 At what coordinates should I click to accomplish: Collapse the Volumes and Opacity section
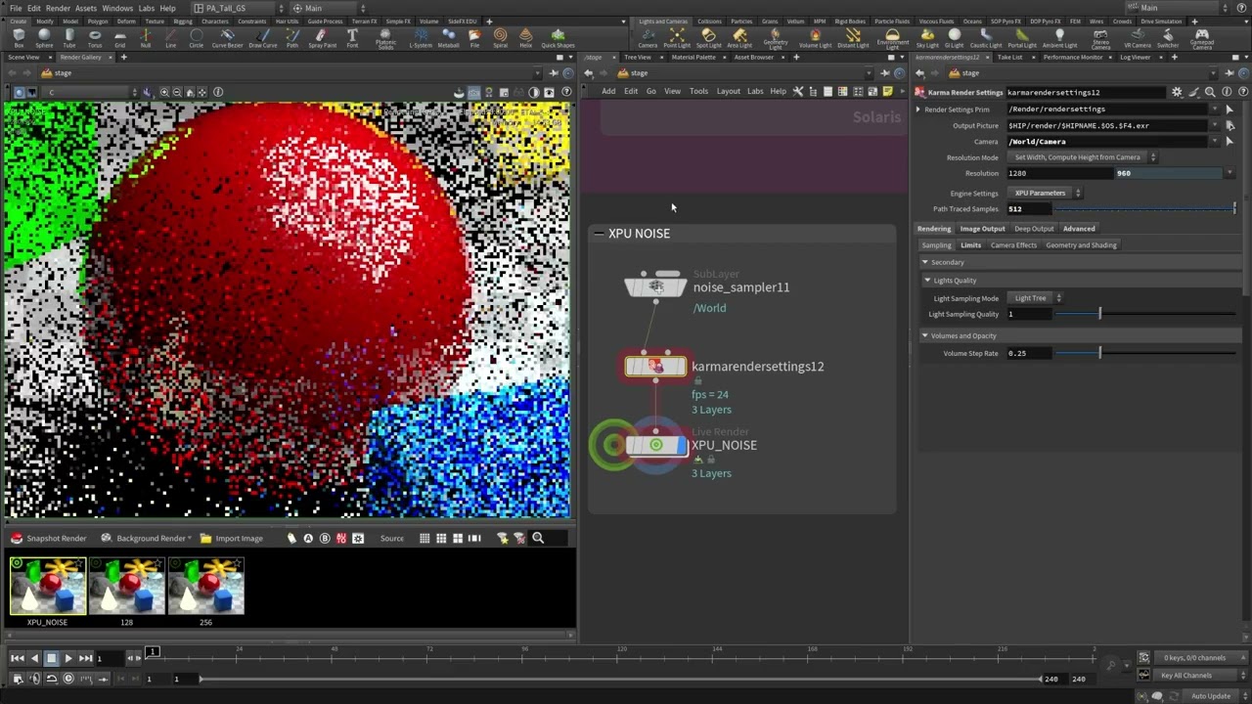(925, 336)
